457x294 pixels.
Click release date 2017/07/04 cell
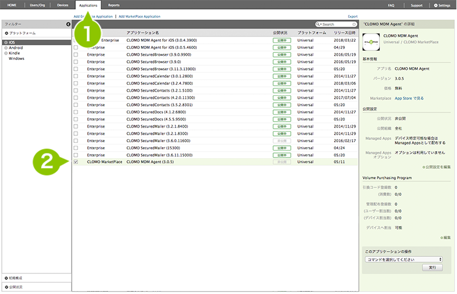[345, 98]
